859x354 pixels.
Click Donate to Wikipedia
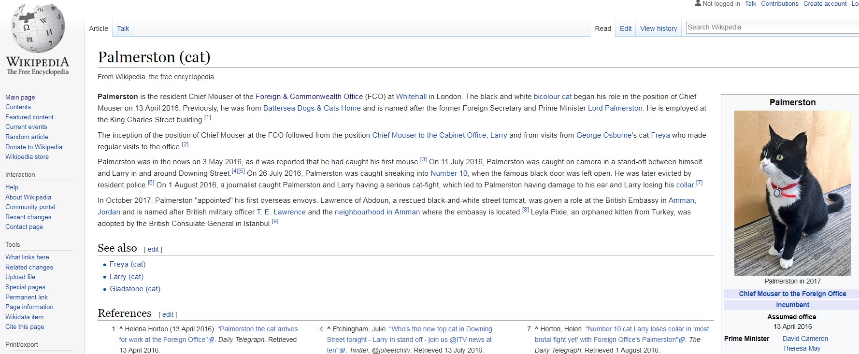34,147
